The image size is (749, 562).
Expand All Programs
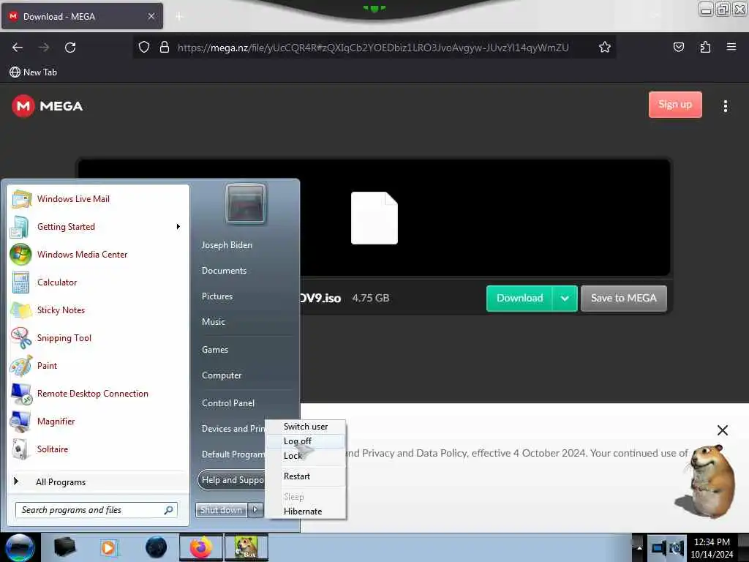[99, 482]
